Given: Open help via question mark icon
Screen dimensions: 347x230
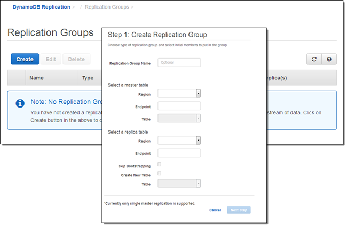Looking at the screenshot, I should tap(329, 60).
